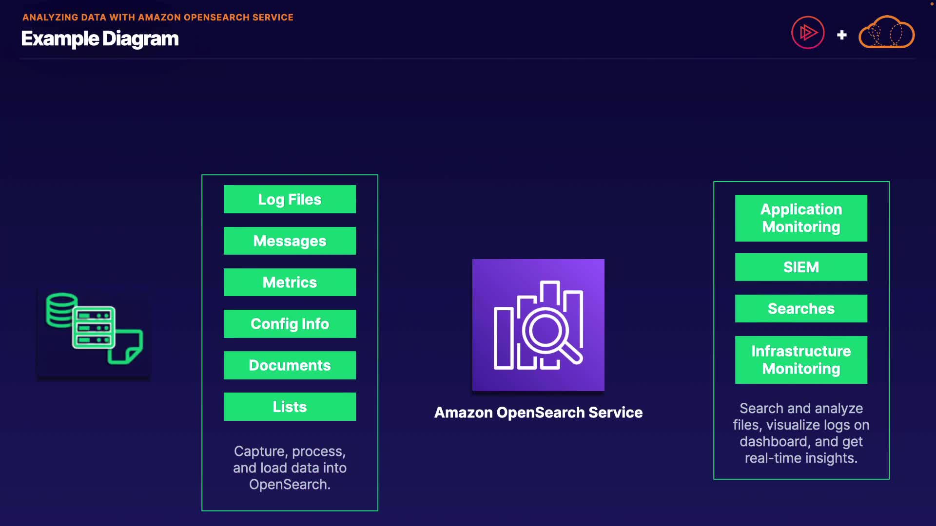Select the Infrastructure Monitoring box
Viewport: 936px width, 526px height.
click(x=801, y=359)
